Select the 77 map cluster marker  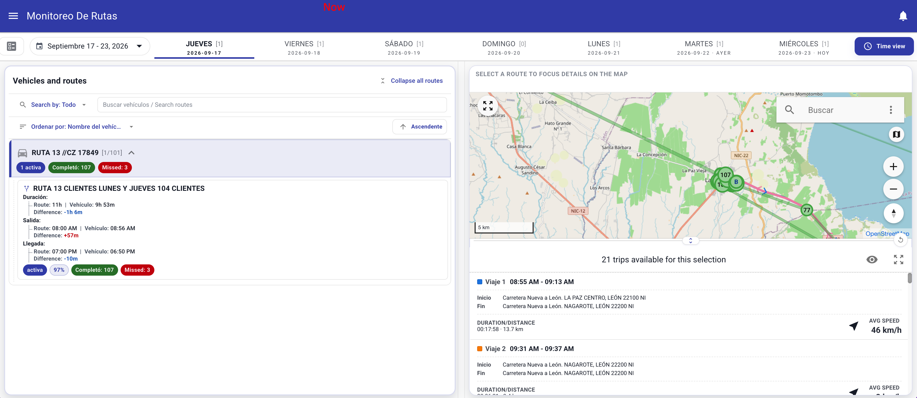coord(807,210)
